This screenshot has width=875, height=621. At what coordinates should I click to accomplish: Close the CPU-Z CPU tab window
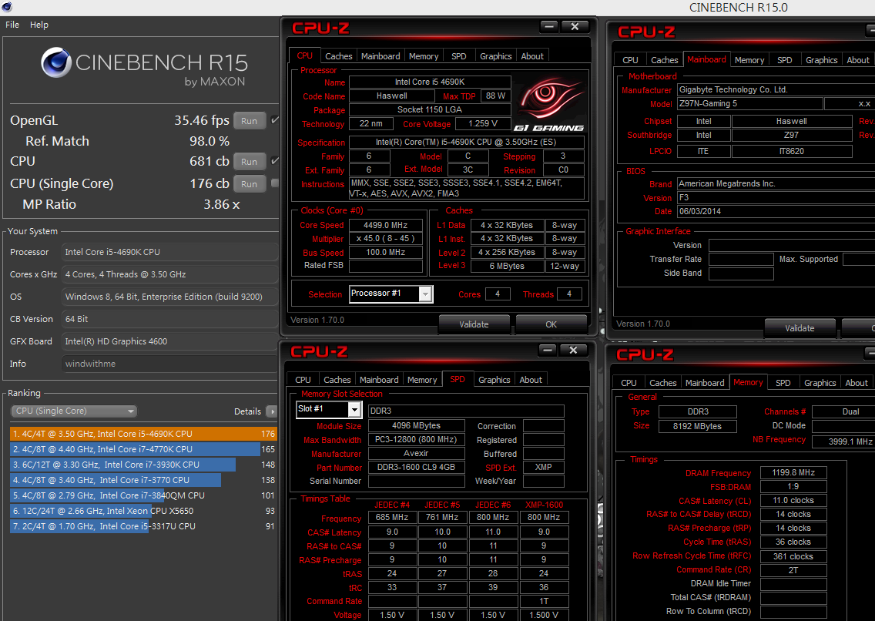pos(575,26)
